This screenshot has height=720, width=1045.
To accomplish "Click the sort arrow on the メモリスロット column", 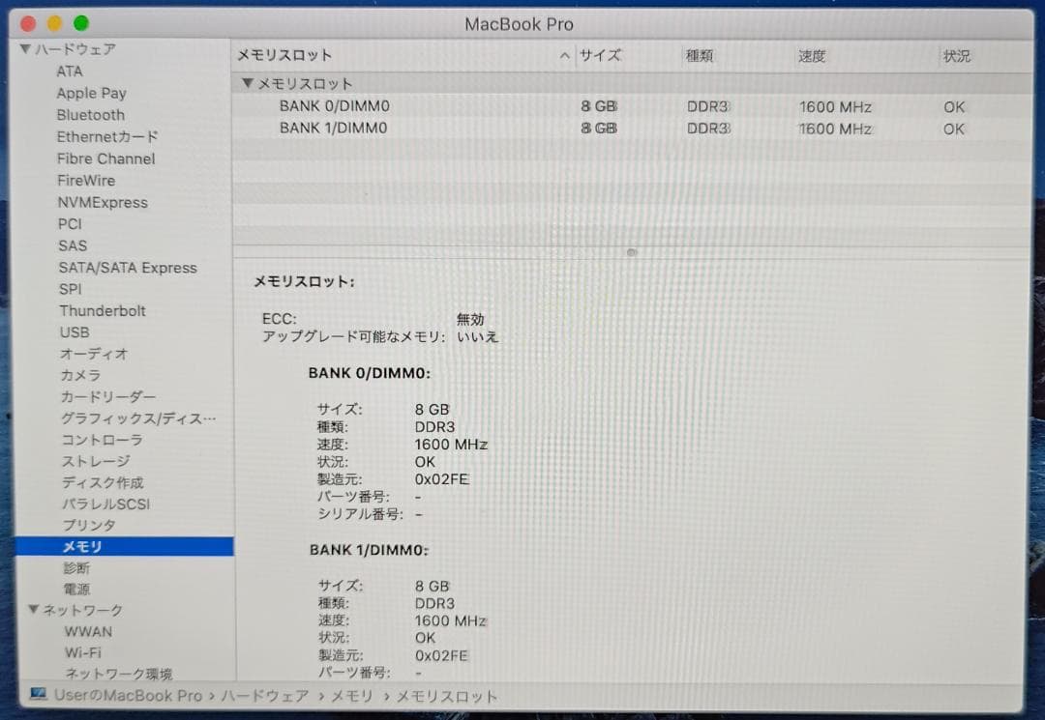I will [x=564, y=56].
